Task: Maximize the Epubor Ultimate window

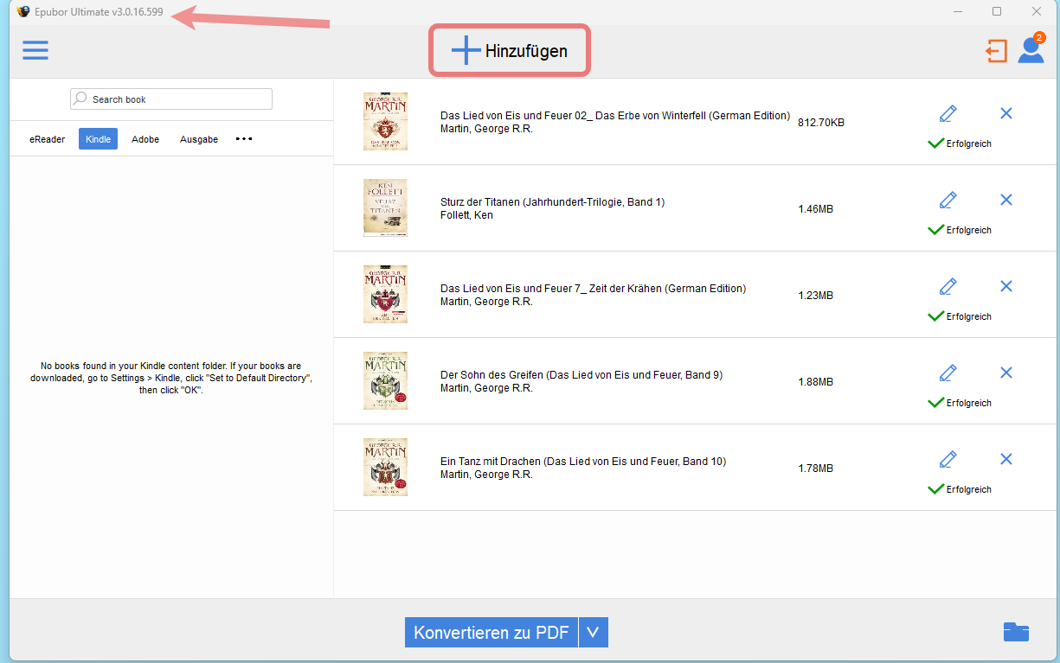Action: click(x=997, y=11)
